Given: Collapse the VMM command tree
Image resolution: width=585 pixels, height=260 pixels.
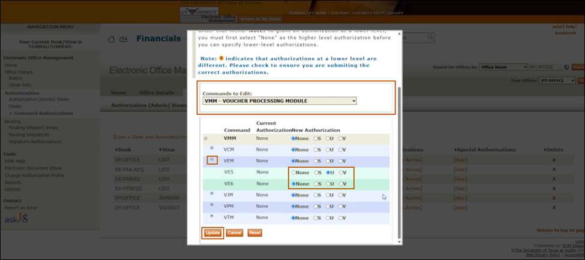Looking at the screenshot, I should pyautogui.click(x=206, y=138).
